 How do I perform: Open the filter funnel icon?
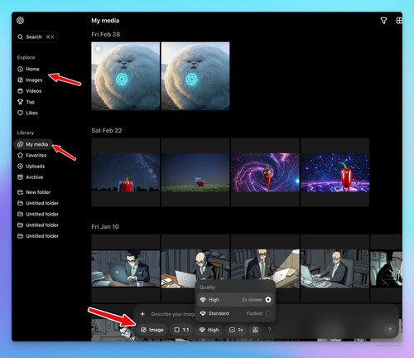pos(383,21)
